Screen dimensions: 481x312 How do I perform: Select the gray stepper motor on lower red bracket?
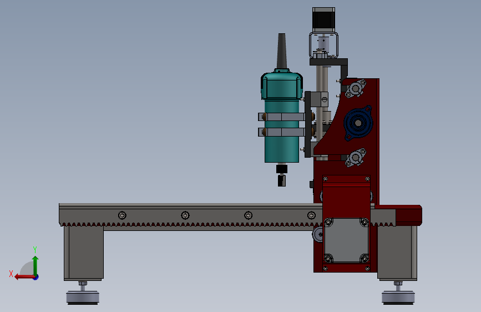pyautogui.click(x=346, y=240)
